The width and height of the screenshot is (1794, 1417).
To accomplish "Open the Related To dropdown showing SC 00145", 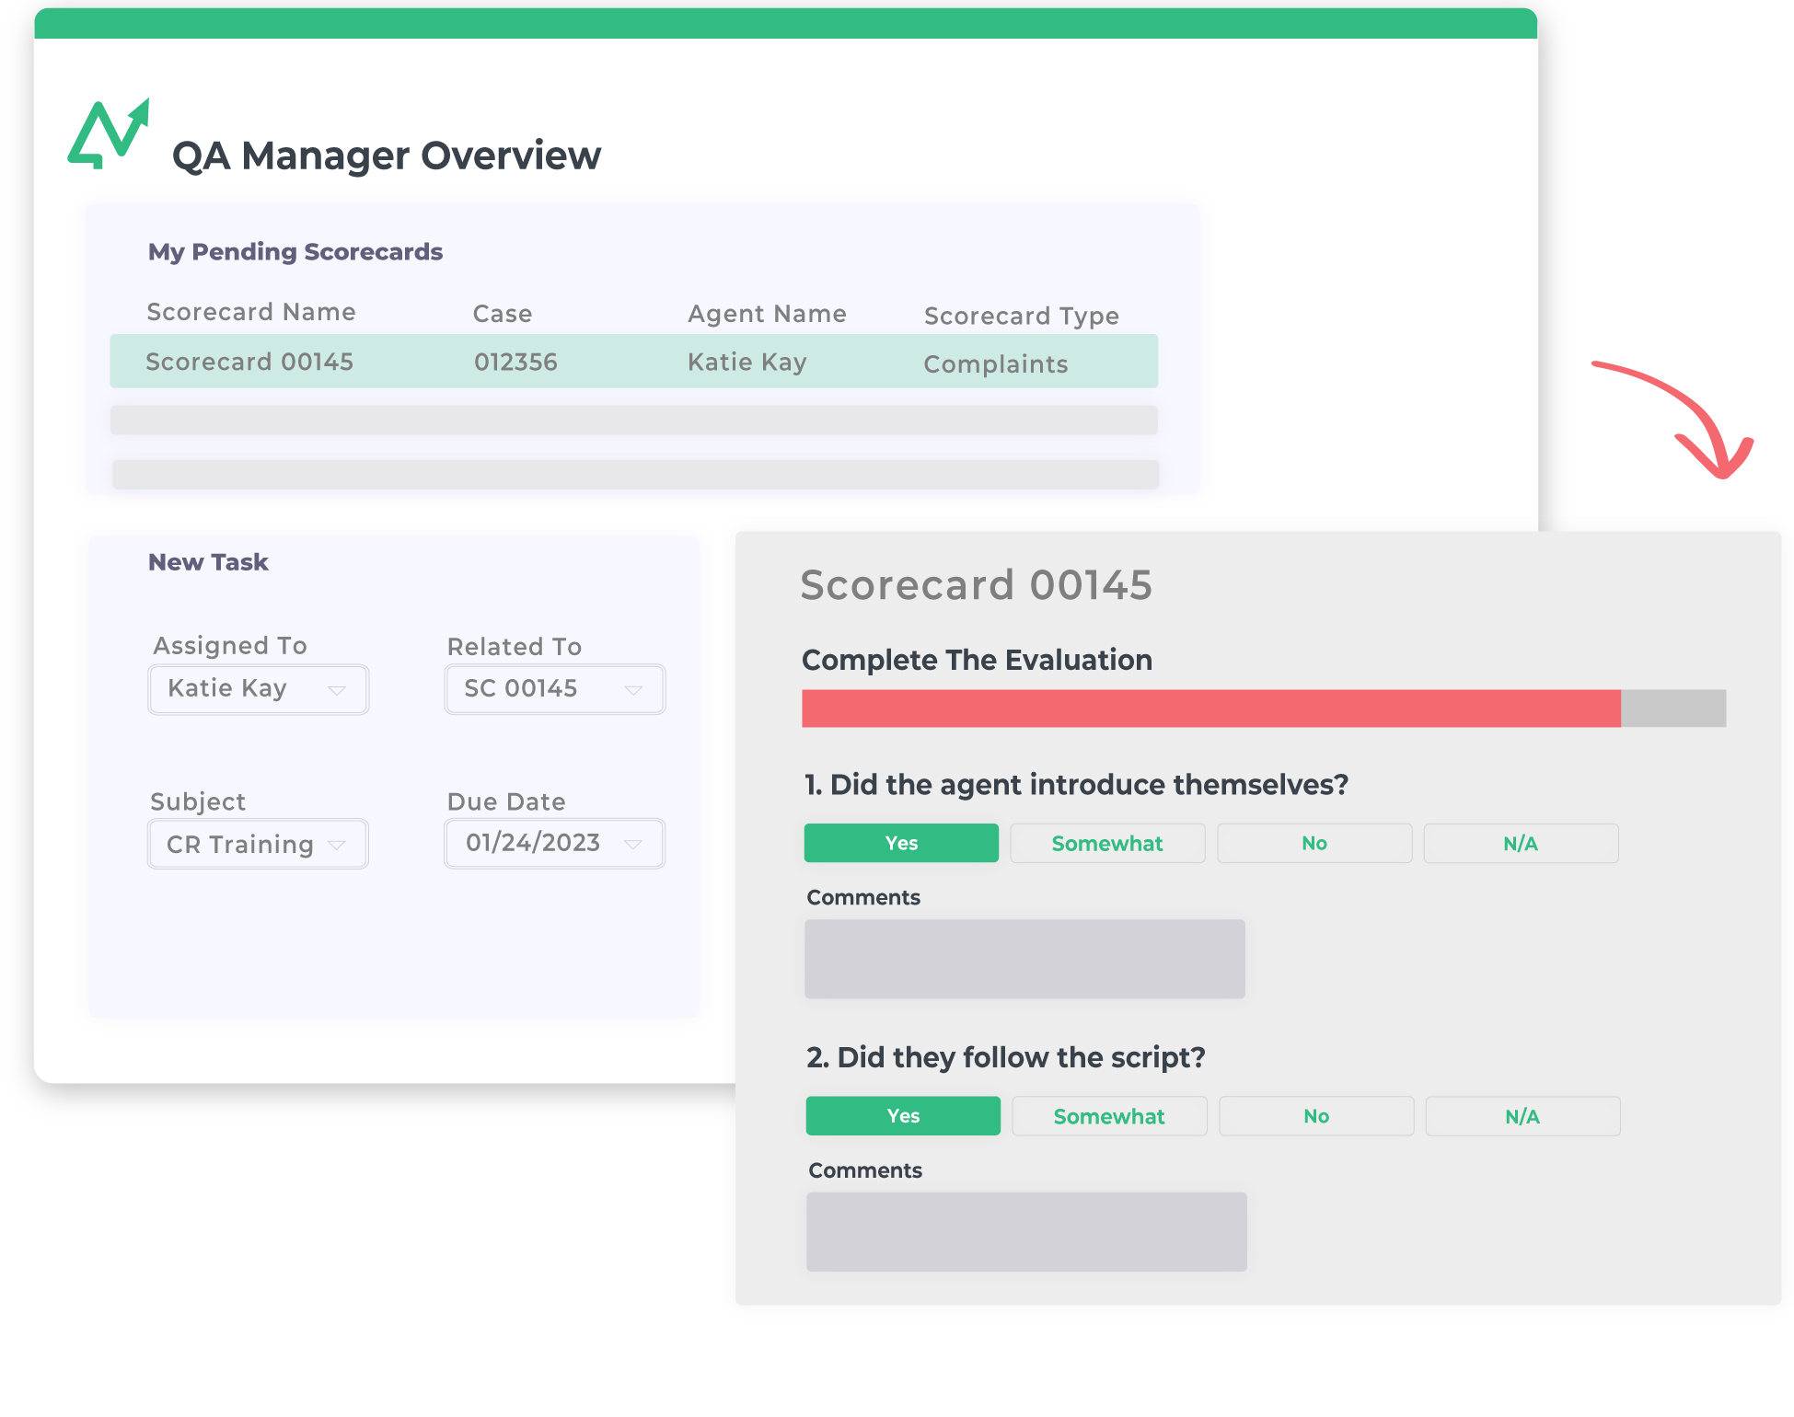I will click(x=554, y=688).
